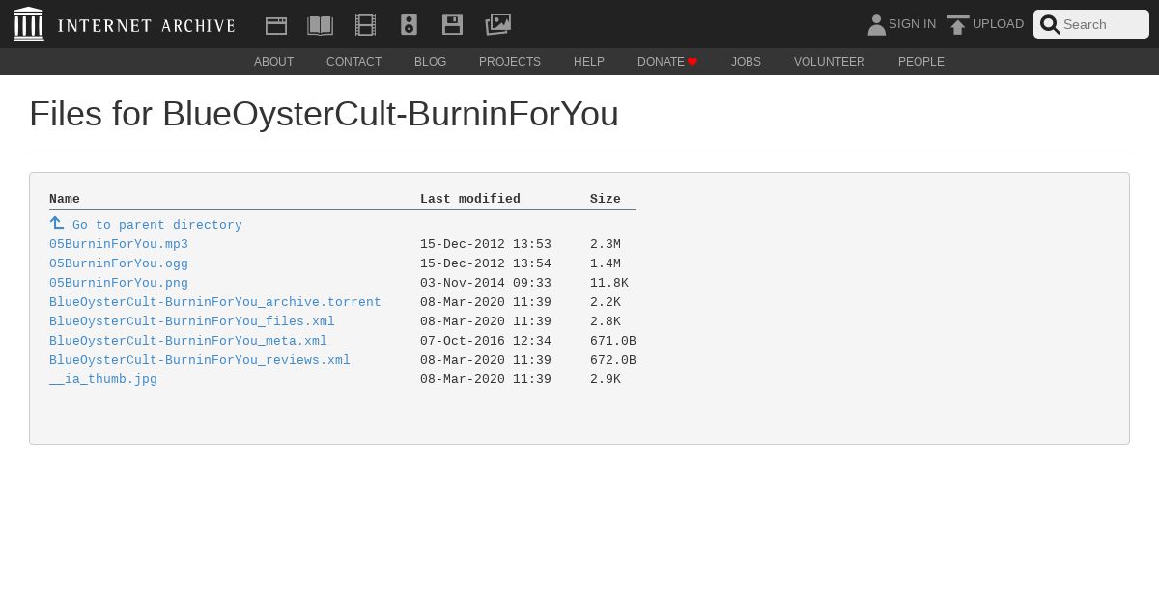Open BlueOysterCult-BurninForYou_reviews.xml
The width and height of the screenshot is (1159, 608).
pyautogui.click(x=200, y=360)
